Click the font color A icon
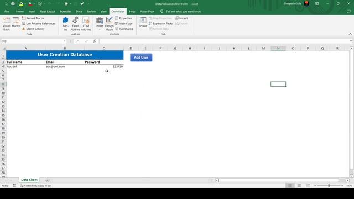354x199 pixels. [x=30, y=4]
